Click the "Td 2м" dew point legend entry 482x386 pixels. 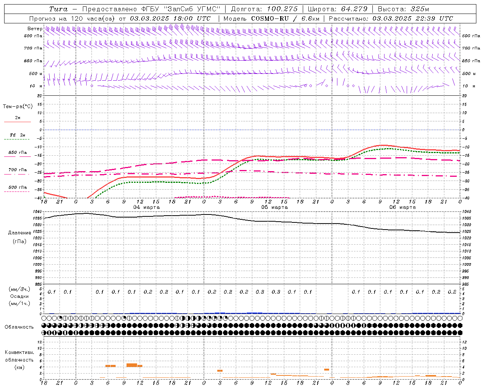pyautogui.click(x=18, y=135)
